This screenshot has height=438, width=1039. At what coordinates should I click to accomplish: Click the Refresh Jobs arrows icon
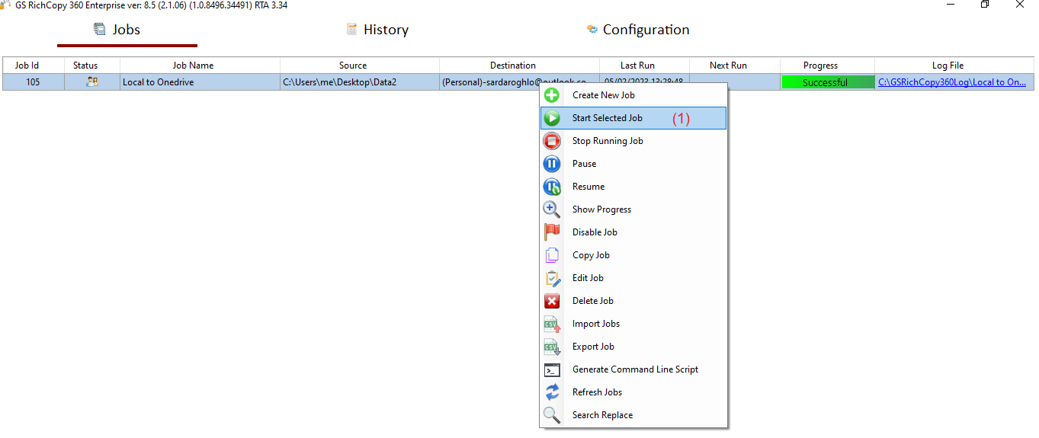click(552, 392)
